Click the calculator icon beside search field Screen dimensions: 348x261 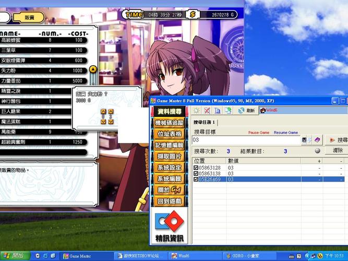pos(304,140)
